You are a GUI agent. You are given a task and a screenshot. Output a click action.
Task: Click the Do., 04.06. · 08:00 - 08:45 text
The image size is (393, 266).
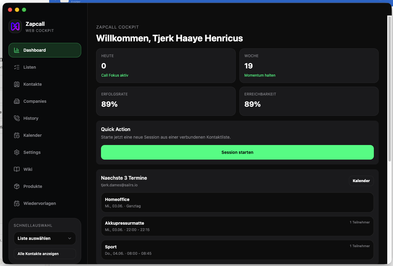click(128, 253)
